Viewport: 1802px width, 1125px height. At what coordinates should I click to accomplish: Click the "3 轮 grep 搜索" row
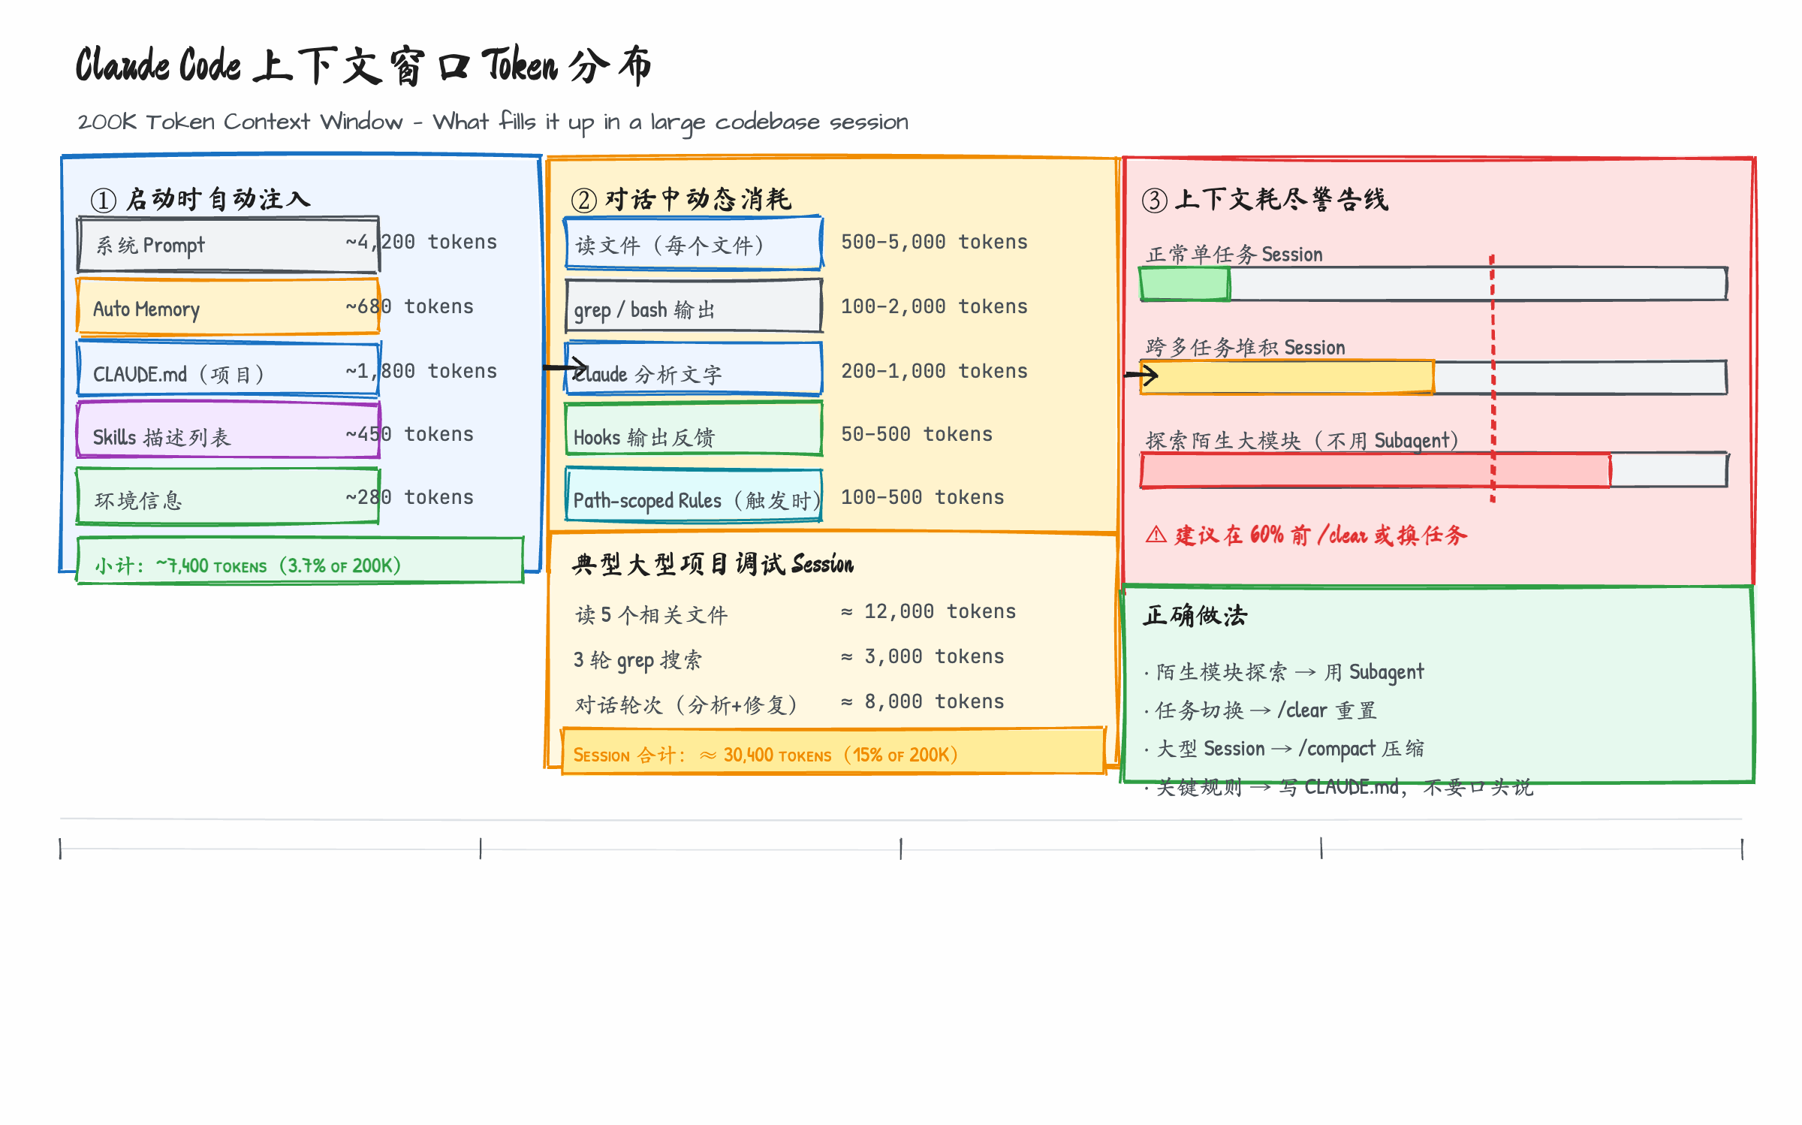point(638,660)
